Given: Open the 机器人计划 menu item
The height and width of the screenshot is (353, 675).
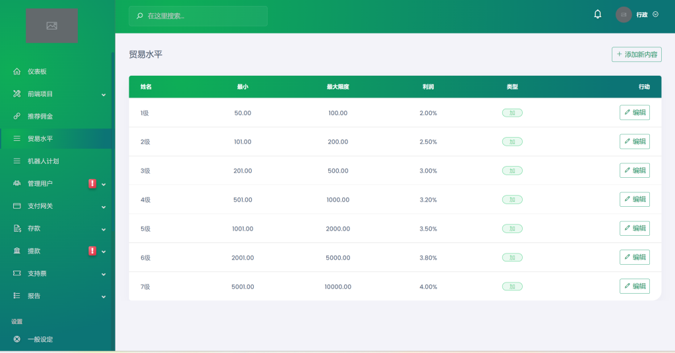Looking at the screenshot, I should click(44, 161).
